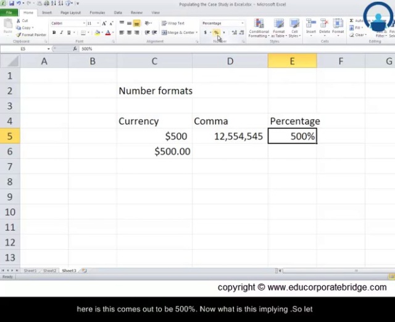Switch to the View tab
The width and height of the screenshot is (395, 322).
coord(156,12)
